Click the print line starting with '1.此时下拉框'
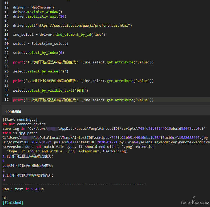210x207 pixels. point(83,62)
